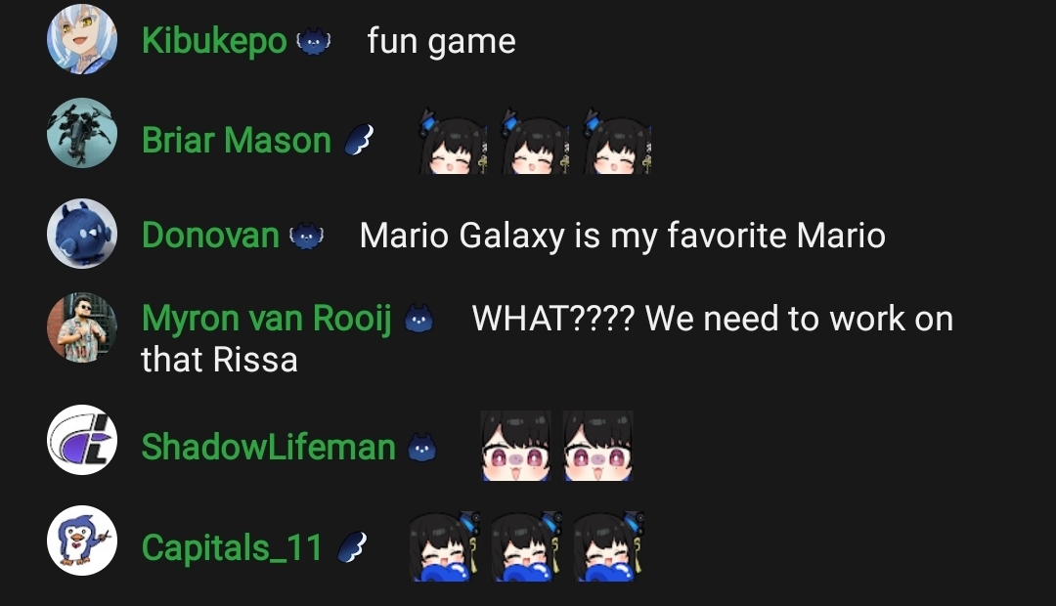
Task: Click the wing badge beside Capitals_11
Action: tap(352, 546)
